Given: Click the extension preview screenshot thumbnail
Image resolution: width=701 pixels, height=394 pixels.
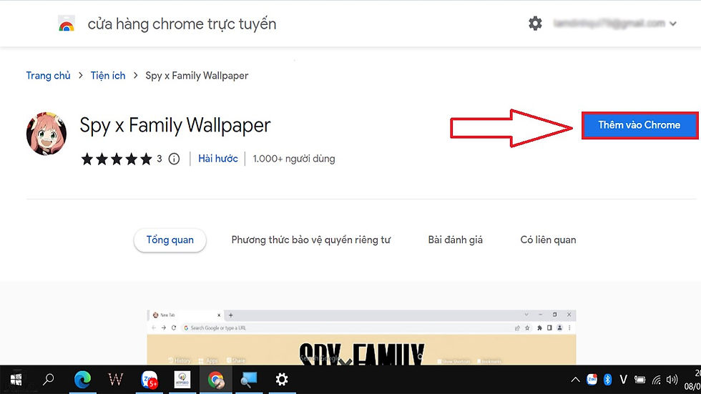Looking at the screenshot, I should coord(361,338).
